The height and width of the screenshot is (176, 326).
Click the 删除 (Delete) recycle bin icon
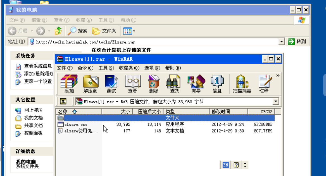coord(154,84)
